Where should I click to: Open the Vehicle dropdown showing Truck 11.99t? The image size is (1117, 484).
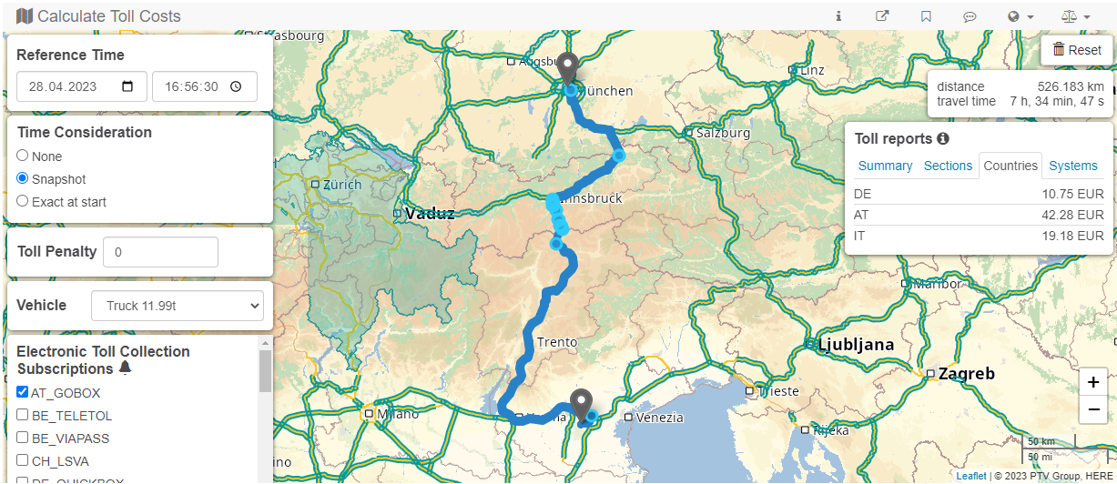(178, 306)
